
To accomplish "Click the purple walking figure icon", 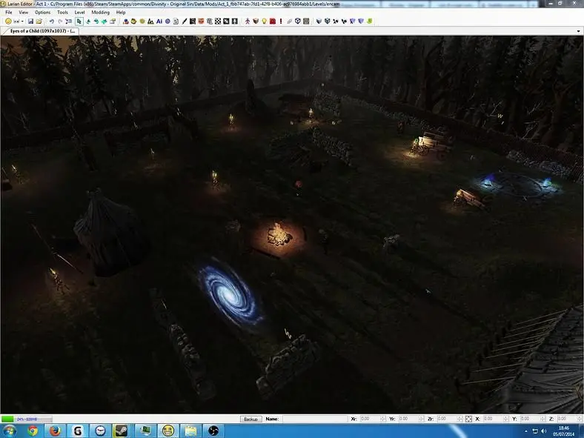I will (248, 21).
